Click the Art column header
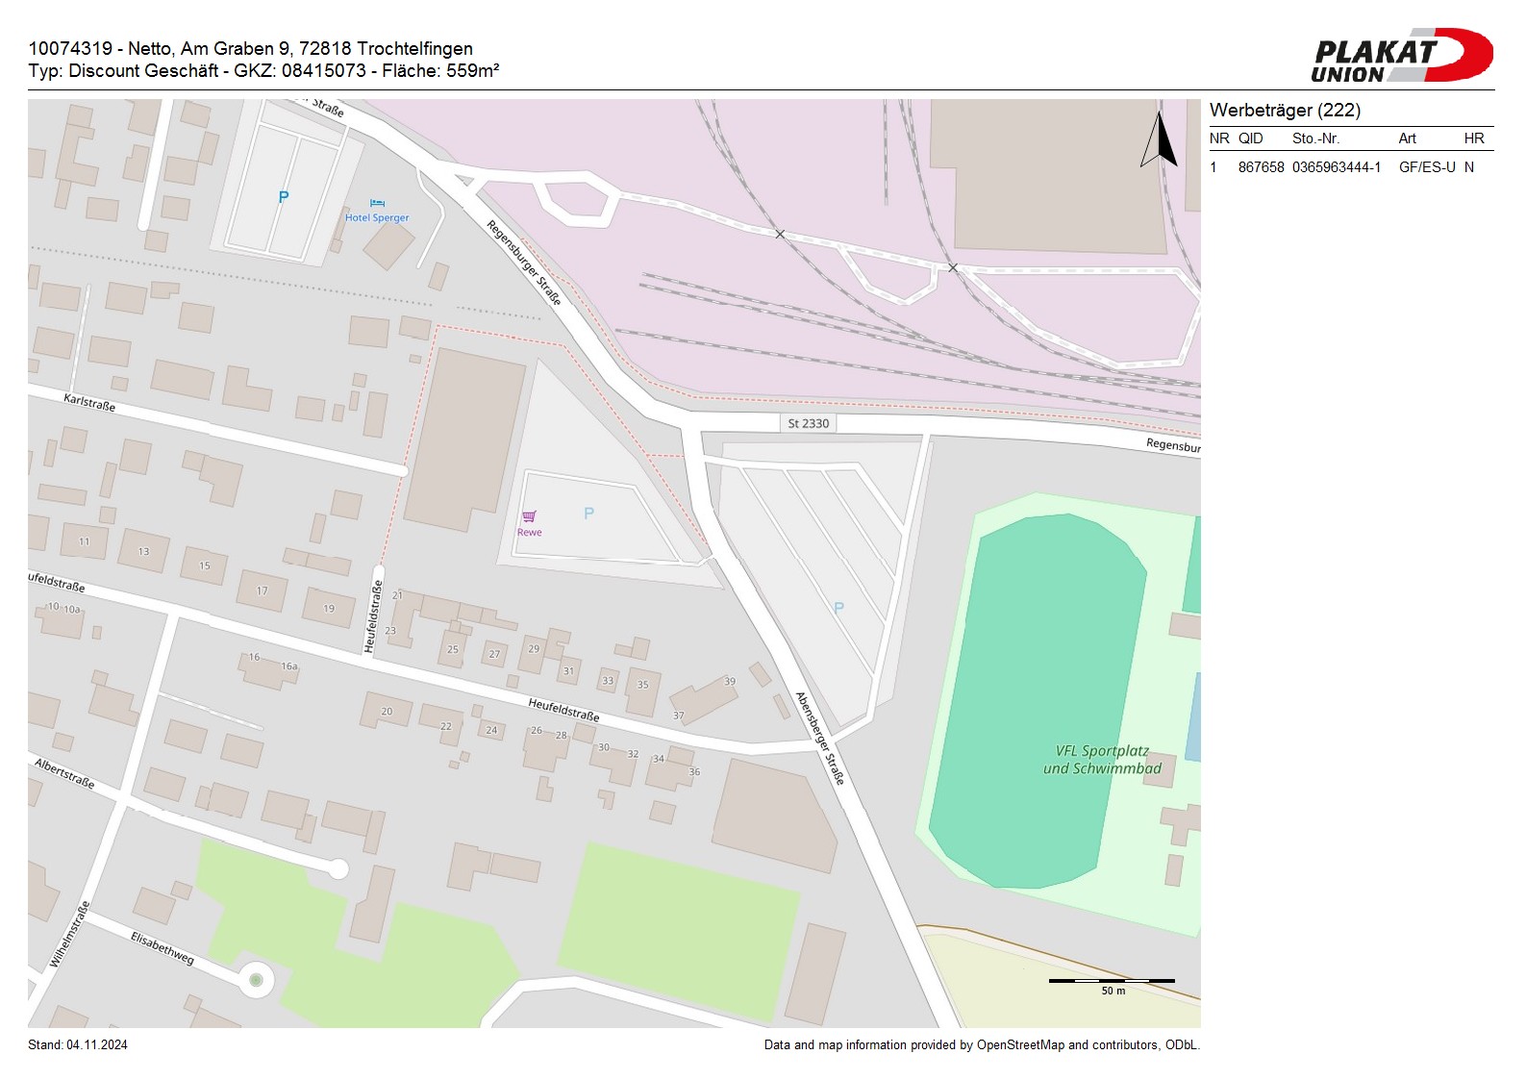Screen dimensions: 1526x1080 coord(1407,138)
